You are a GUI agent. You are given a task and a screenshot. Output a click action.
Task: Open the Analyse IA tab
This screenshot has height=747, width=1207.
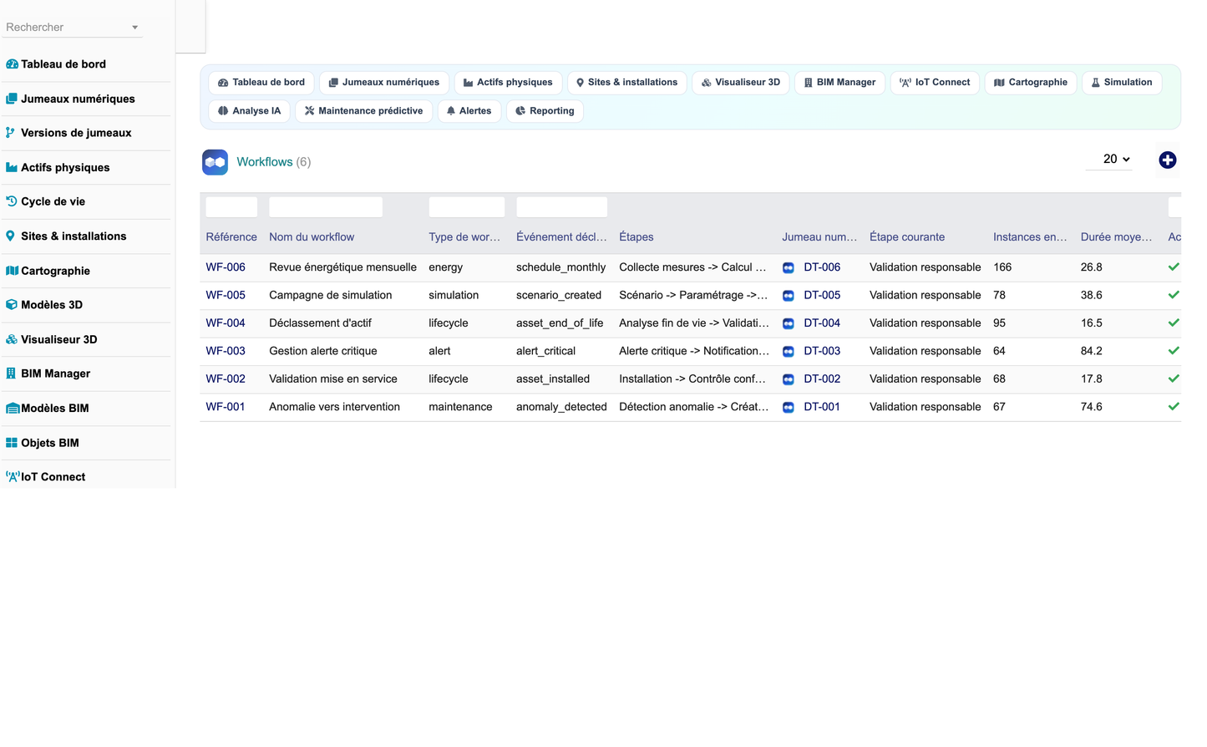pos(249,111)
